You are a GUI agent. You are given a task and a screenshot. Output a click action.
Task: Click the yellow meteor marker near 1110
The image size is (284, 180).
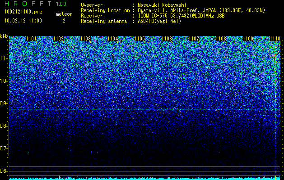coord(275,177)
